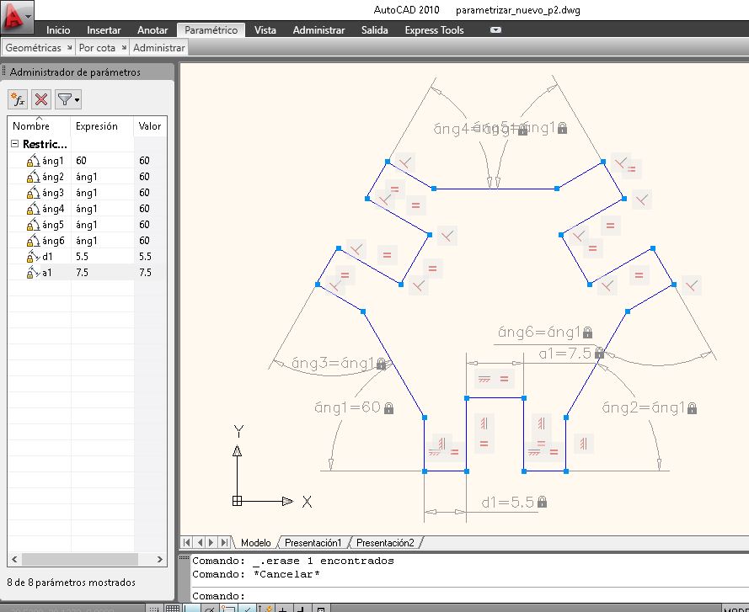Switch to the Inicio ribbon tab

58,30
